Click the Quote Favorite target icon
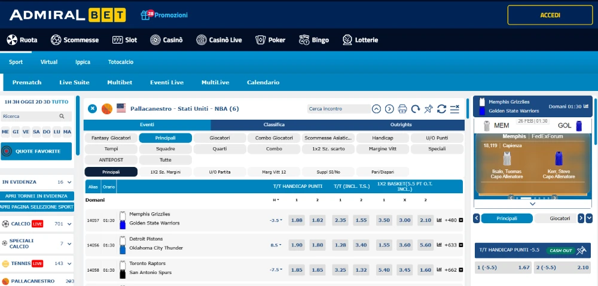 pyautogui.click(x=7, y=151)
